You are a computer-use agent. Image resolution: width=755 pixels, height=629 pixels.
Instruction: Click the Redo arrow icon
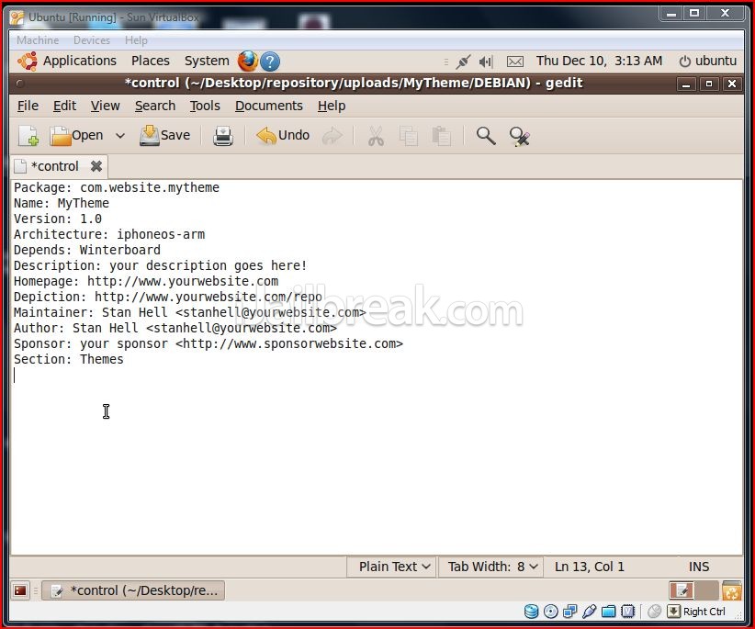coord(332,136)
